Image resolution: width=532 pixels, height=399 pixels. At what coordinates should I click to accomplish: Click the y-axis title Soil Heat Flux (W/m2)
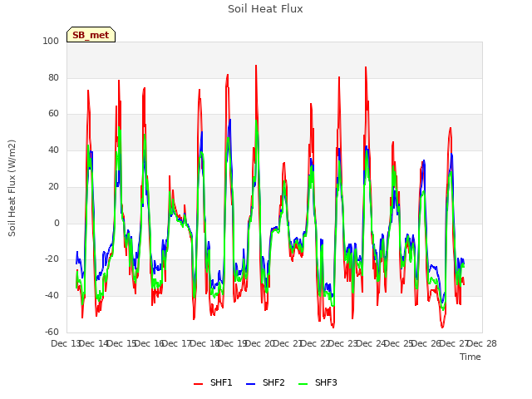(x=12, y=188)
